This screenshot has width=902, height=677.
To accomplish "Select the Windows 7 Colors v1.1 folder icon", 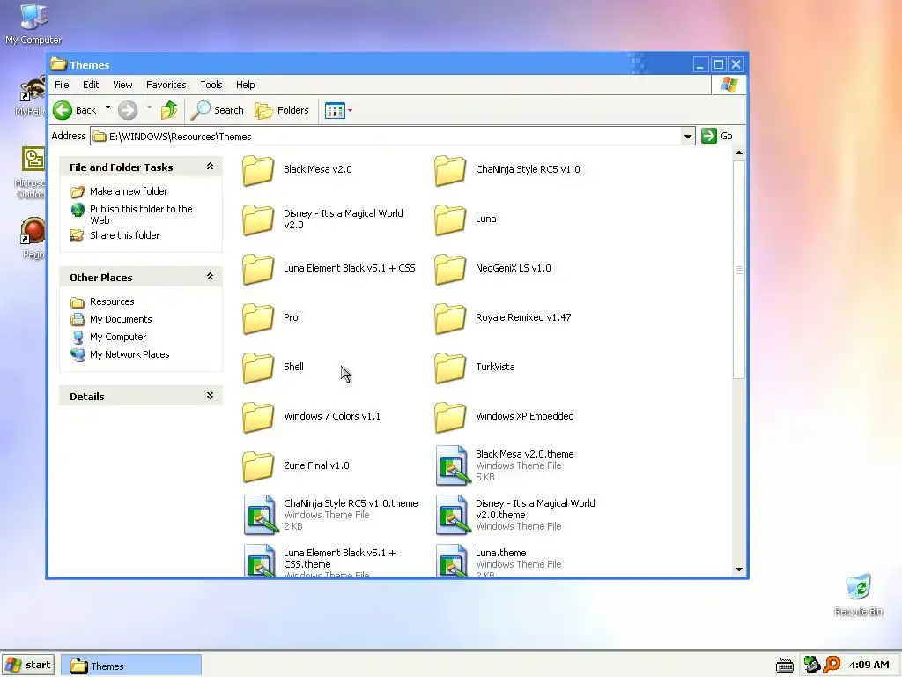I will [258, 417].
